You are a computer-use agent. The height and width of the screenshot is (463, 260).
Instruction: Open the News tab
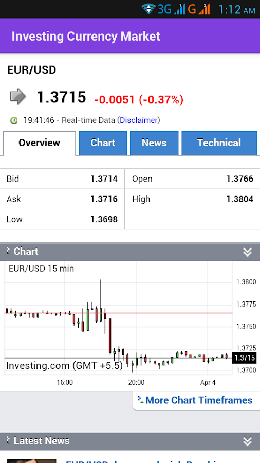tap(154, 143)
